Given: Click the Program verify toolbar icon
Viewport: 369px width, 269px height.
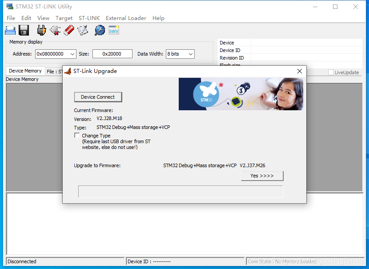Looking at the screenshot, I should [x=83, y=30].
